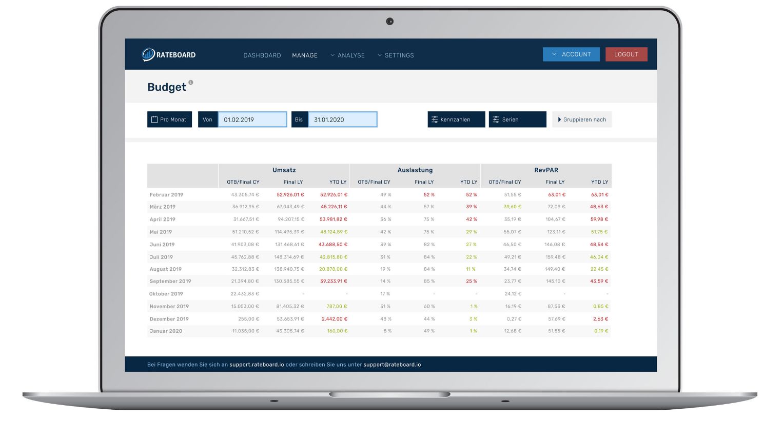
Task: Select the Oktober 2019 row label
Action: [x=166, y=294]
